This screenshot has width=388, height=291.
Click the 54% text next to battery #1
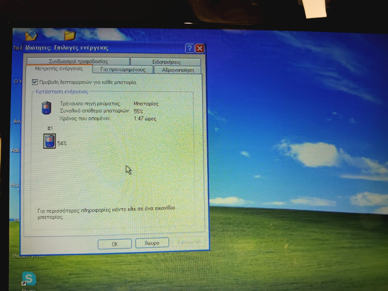62,143
